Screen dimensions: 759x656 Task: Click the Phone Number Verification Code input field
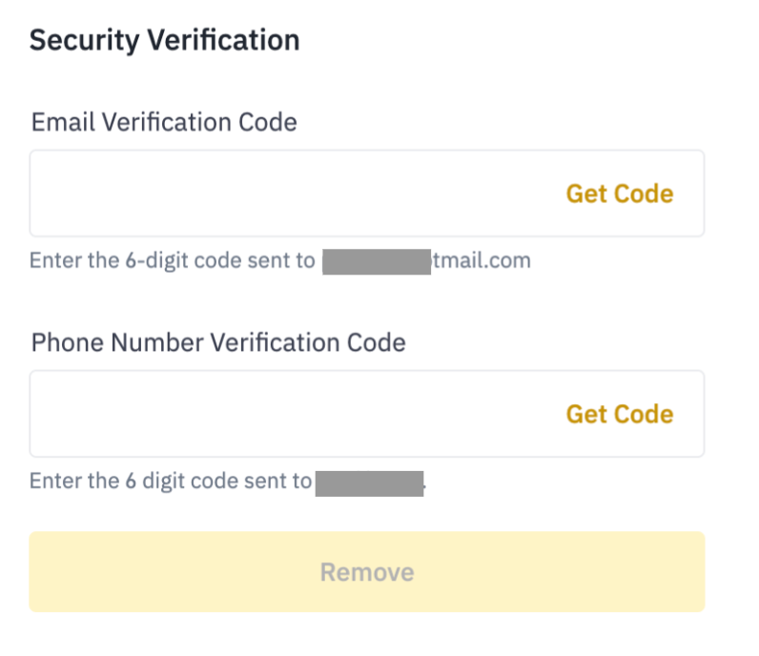[286, 414]
